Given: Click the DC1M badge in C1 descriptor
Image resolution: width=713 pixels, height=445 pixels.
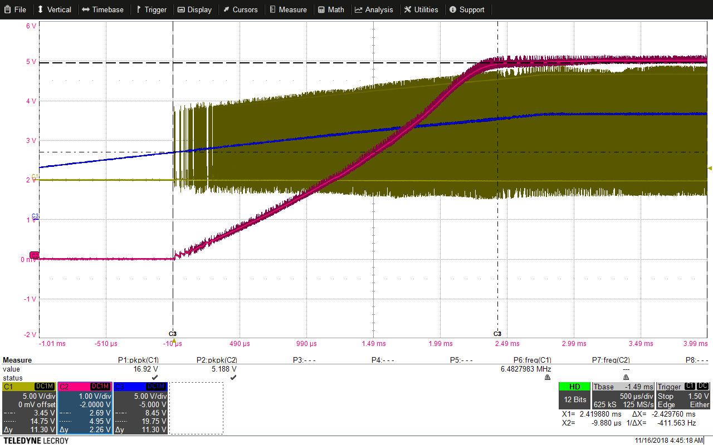Looking at the screenshot, I should (x=45, y=386).
